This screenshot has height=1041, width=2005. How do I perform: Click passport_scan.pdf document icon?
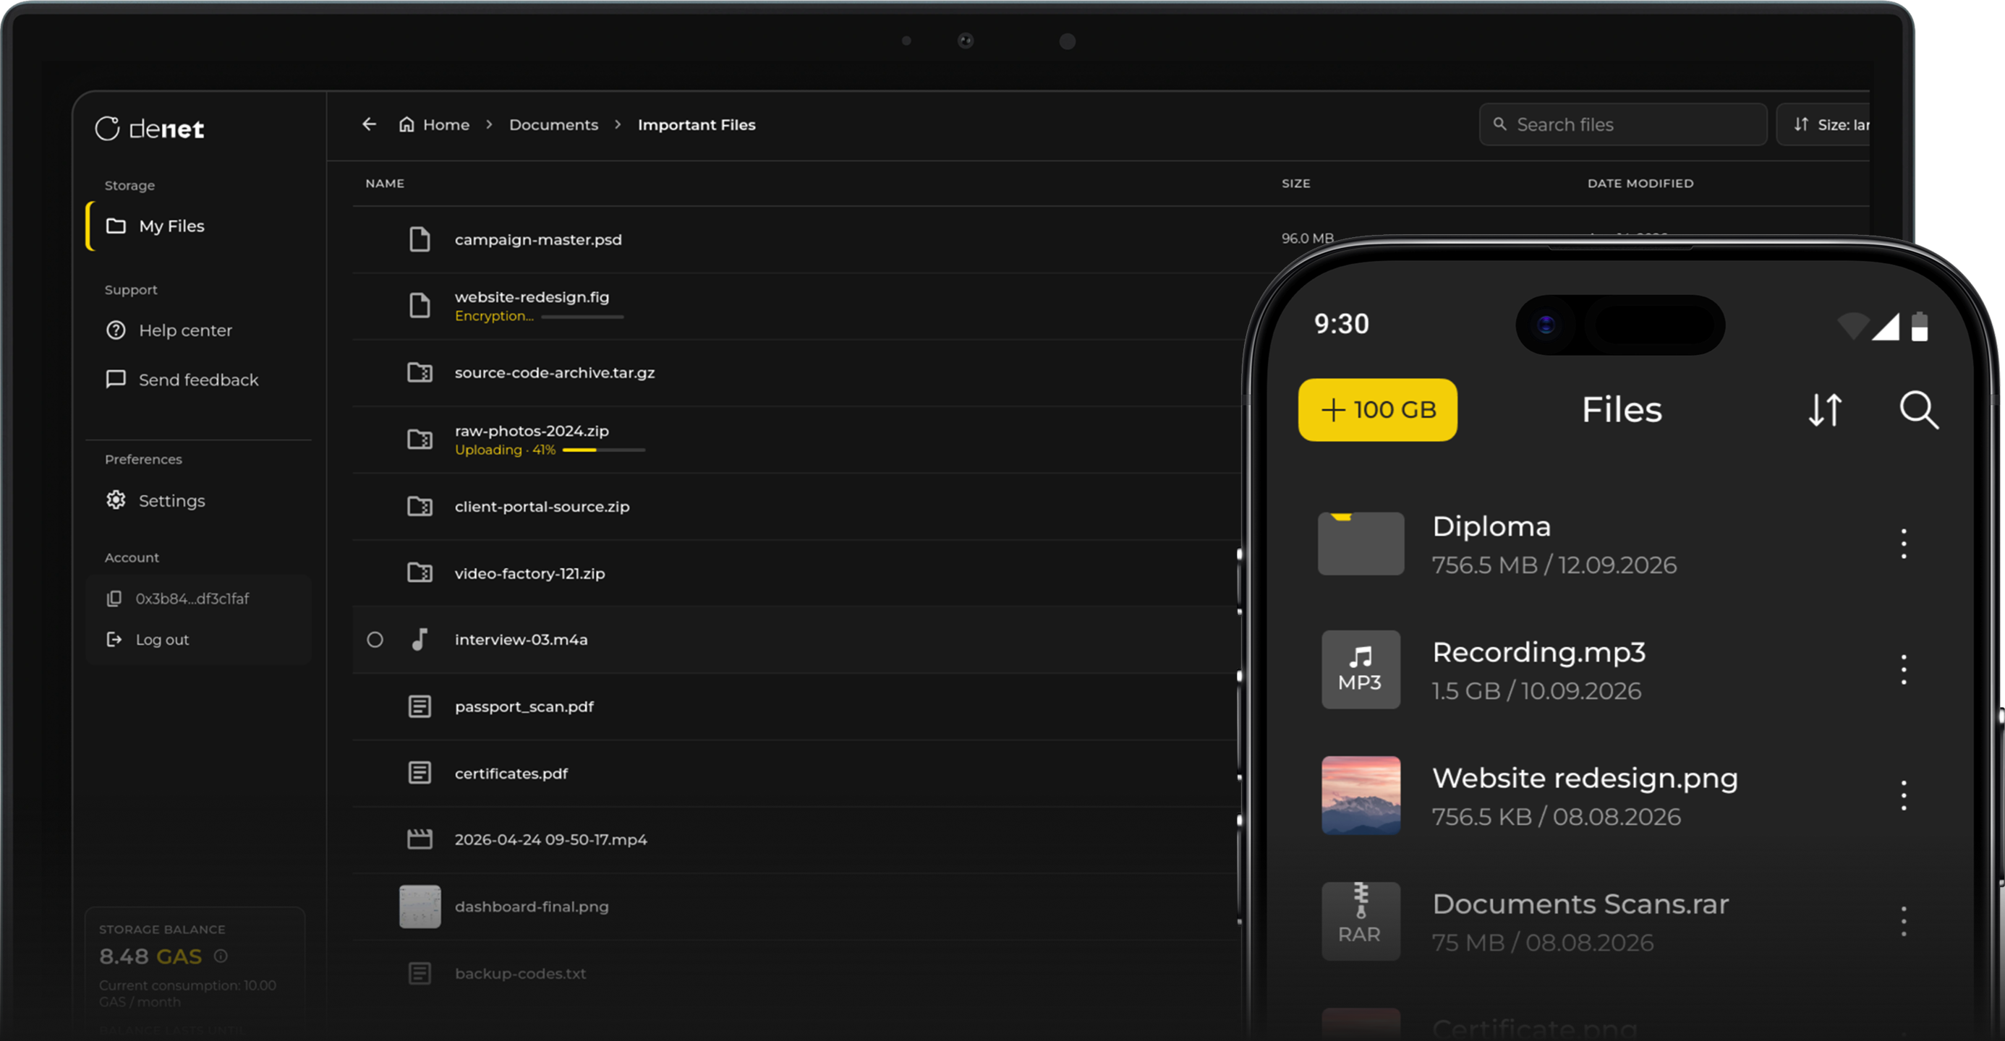pyautogui.click(x=420, y=706)
